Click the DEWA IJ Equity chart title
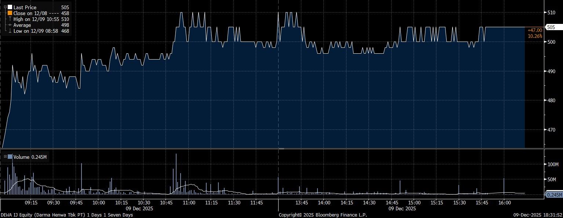This screenshot has width=563, height=218. coord(67,215)
